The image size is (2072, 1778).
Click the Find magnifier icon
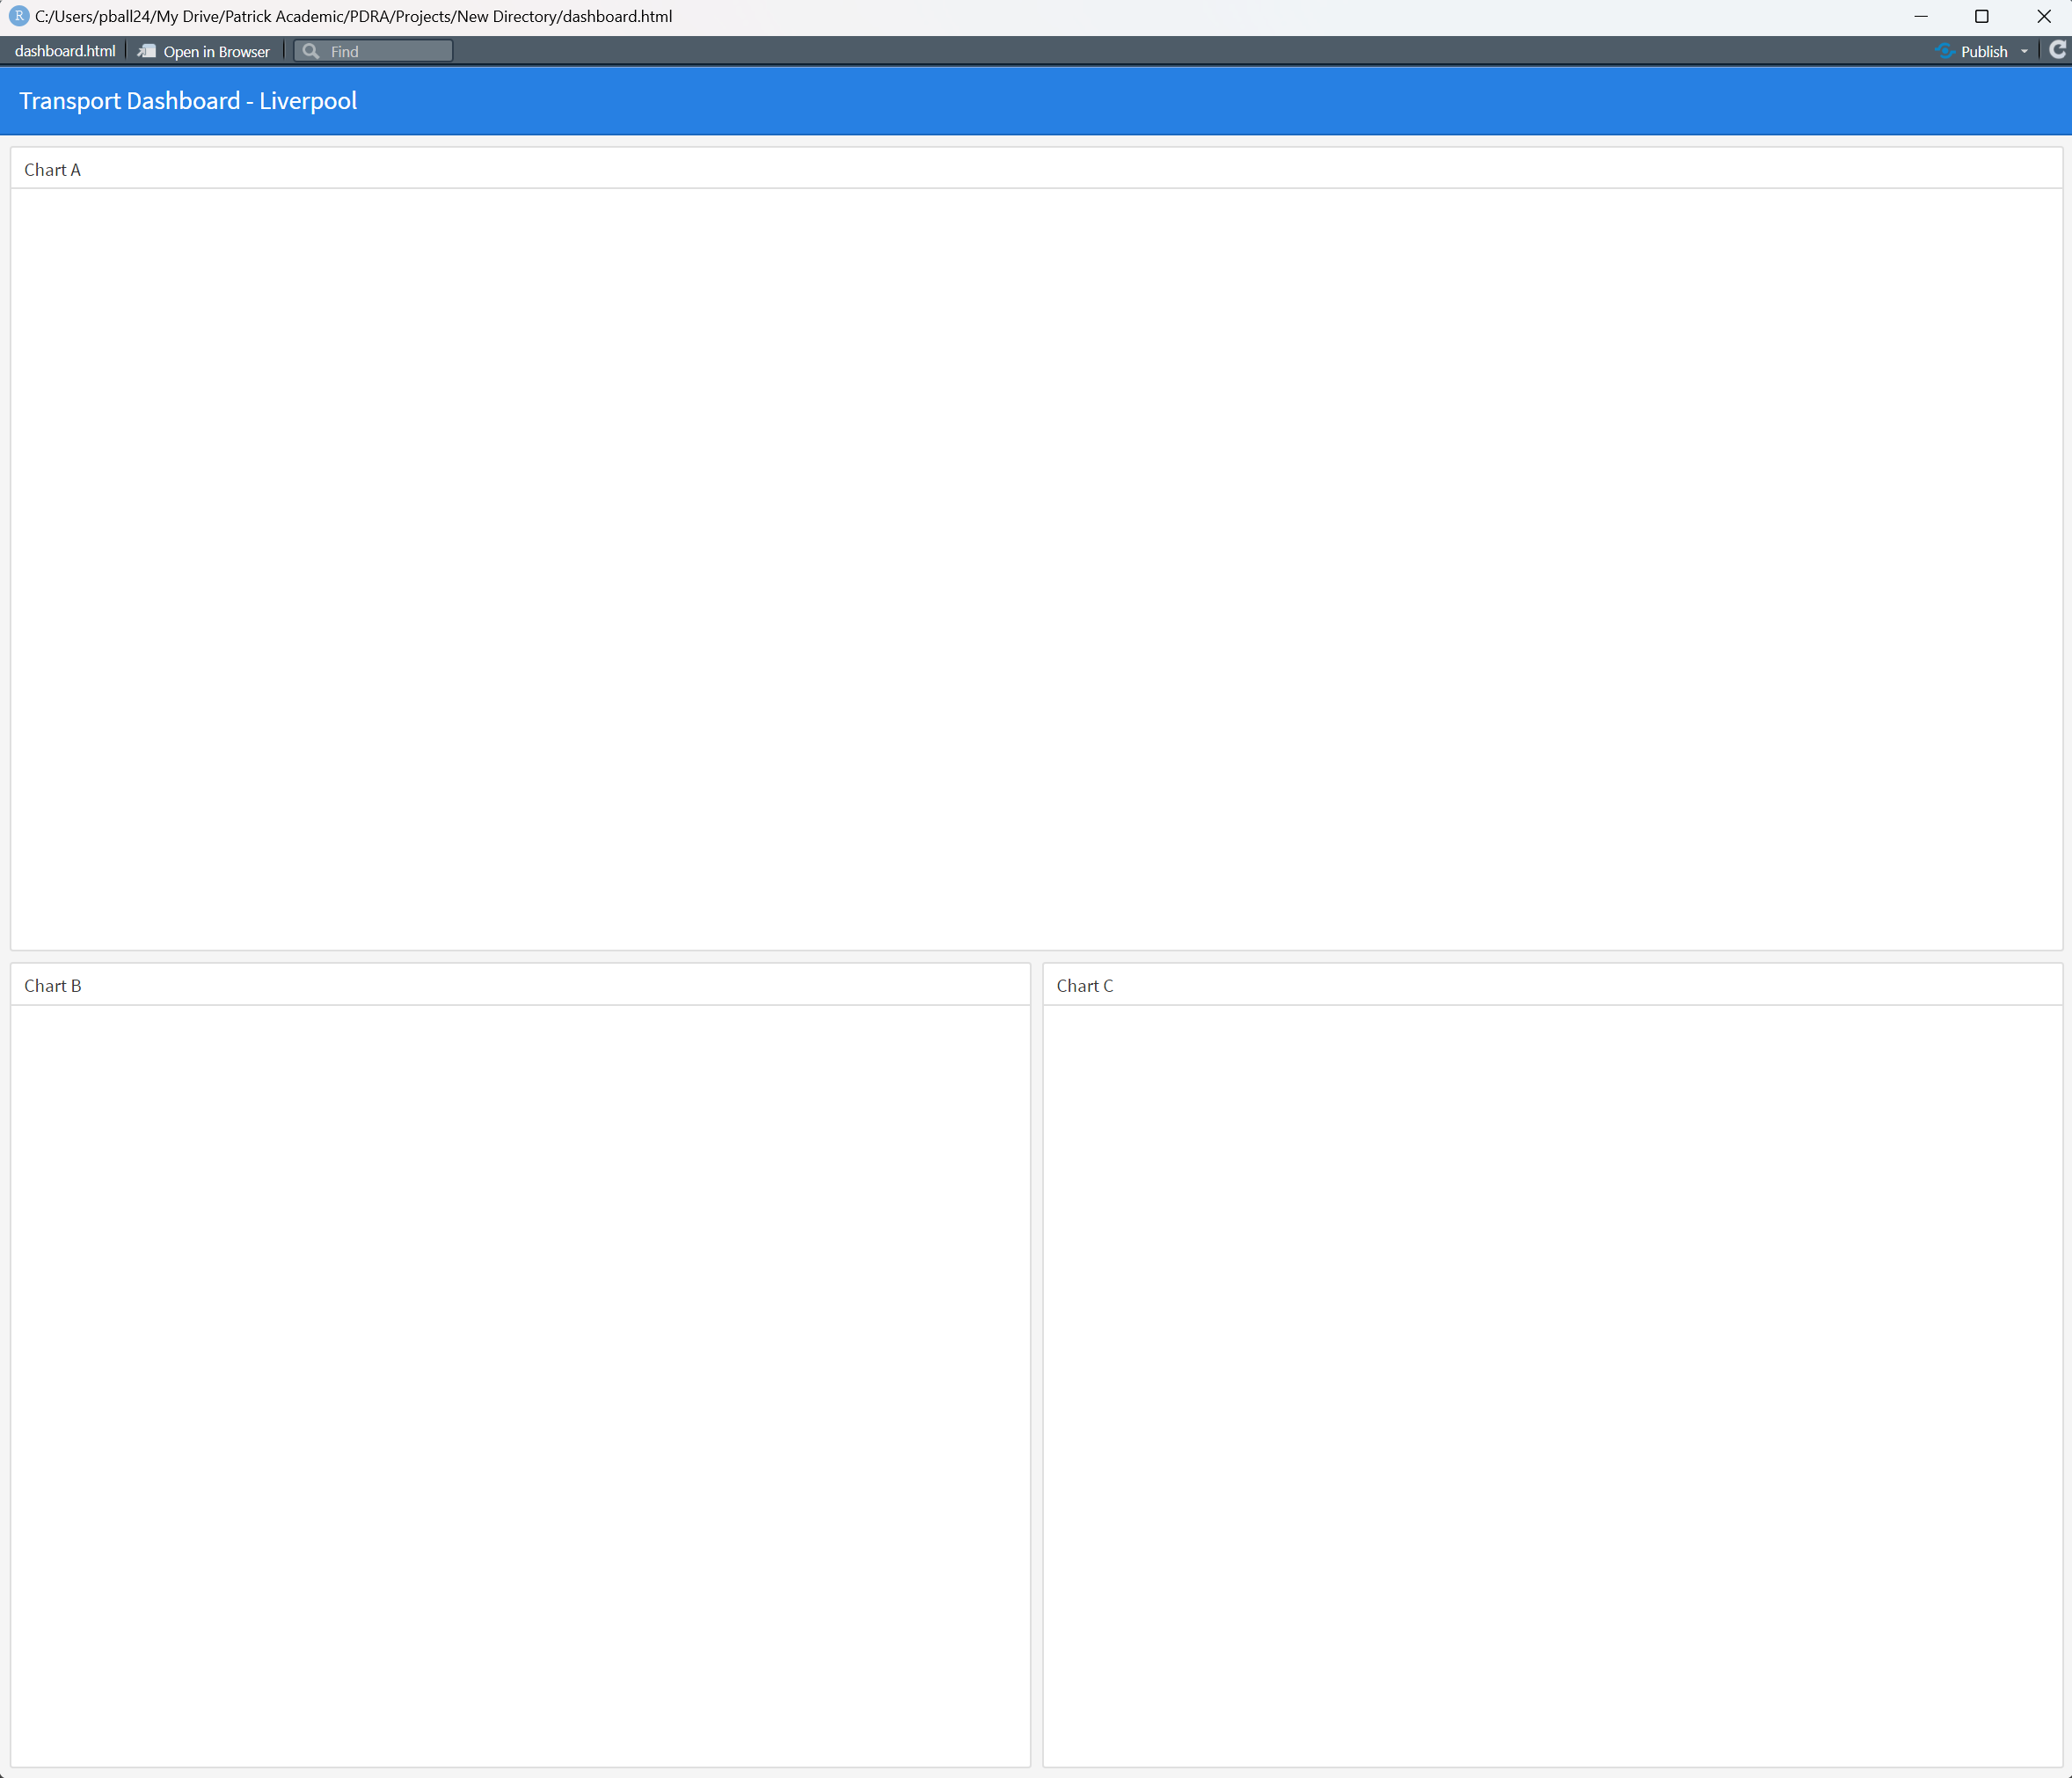(x=311, y=51)
